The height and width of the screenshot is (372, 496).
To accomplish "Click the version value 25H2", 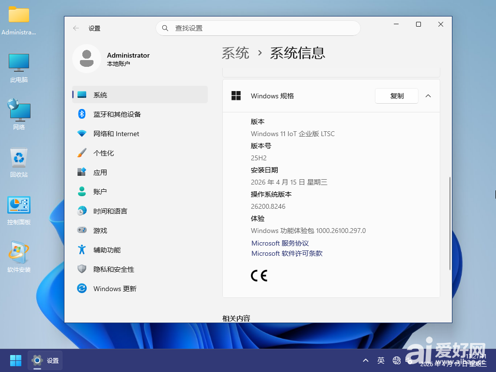I will coord(259,158).
